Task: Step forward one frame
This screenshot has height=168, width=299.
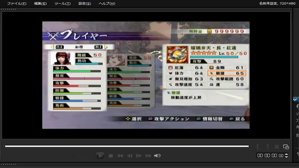Action: (139, 156)
